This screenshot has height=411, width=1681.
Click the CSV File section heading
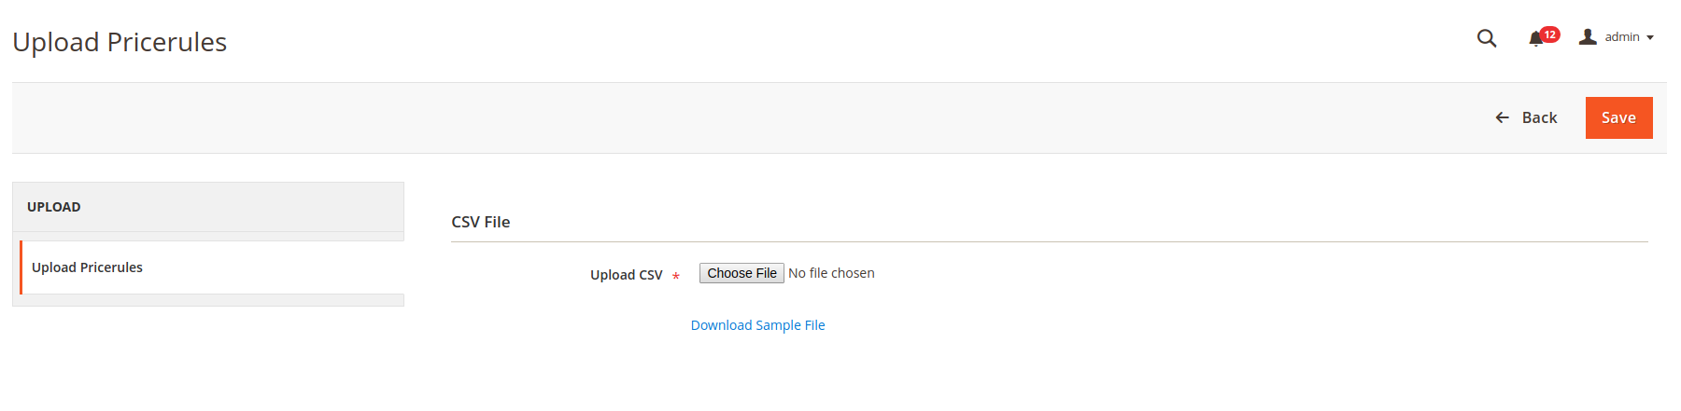[x=480, y=222]
